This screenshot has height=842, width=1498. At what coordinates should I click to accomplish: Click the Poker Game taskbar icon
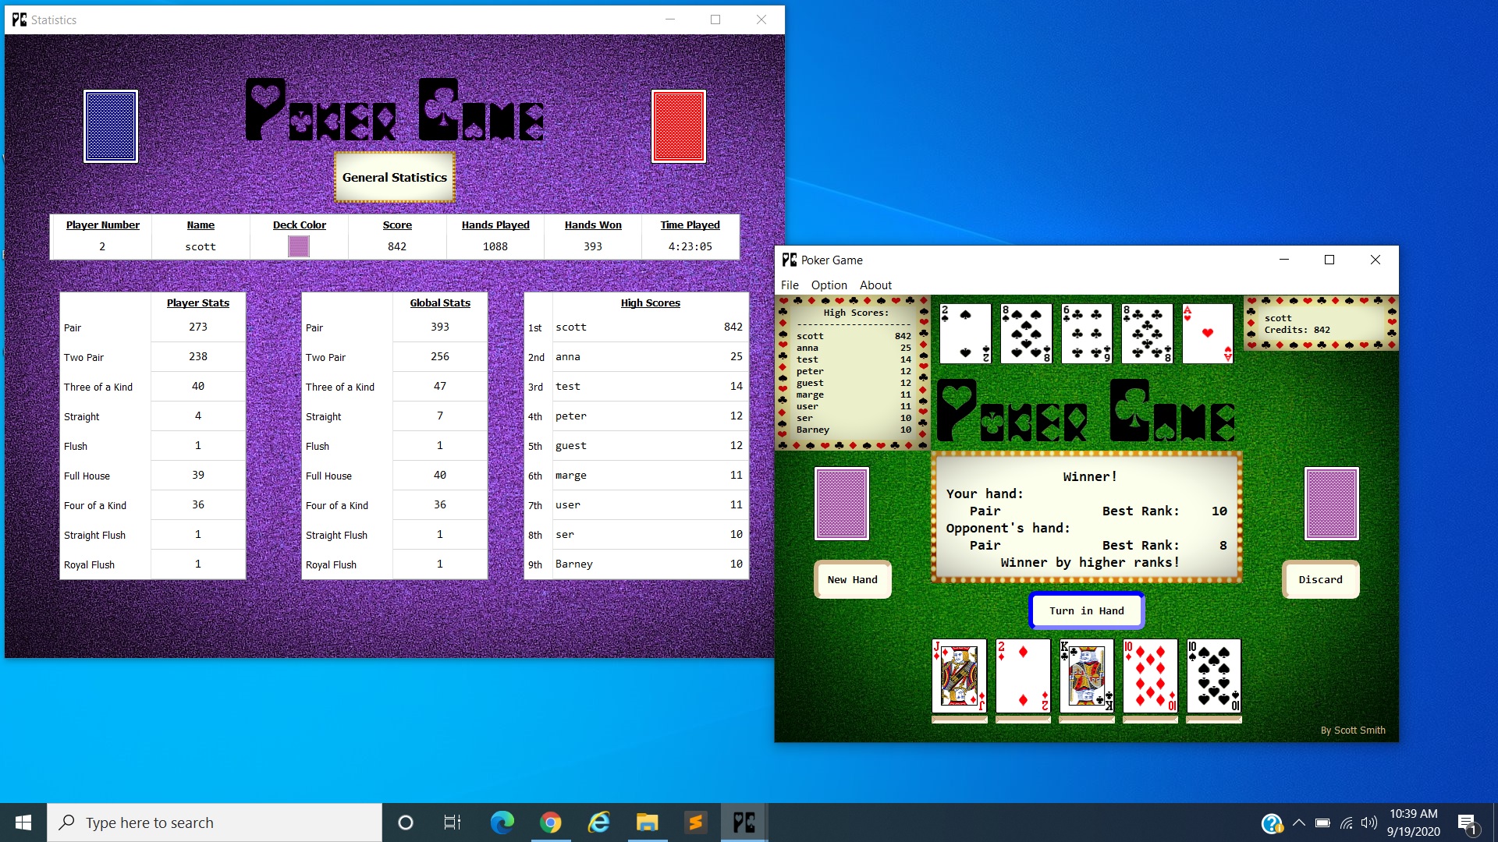pos(743,822)
